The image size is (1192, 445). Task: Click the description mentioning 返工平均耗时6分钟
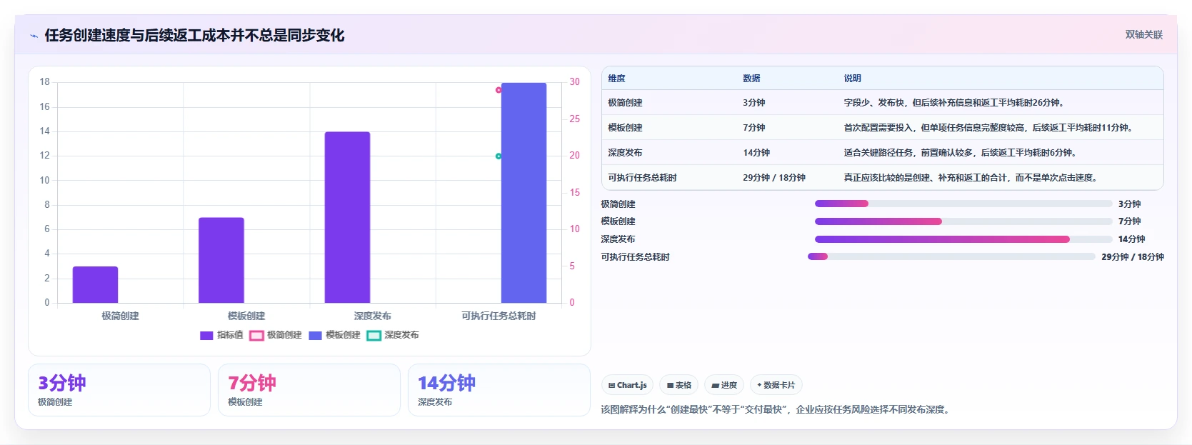click(x=961, y=153)
